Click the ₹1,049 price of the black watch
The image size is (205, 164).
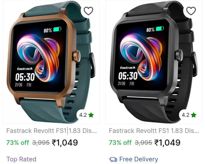pyautogui.click(x=167, y=142)
